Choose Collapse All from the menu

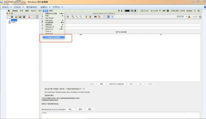point(54,27)
